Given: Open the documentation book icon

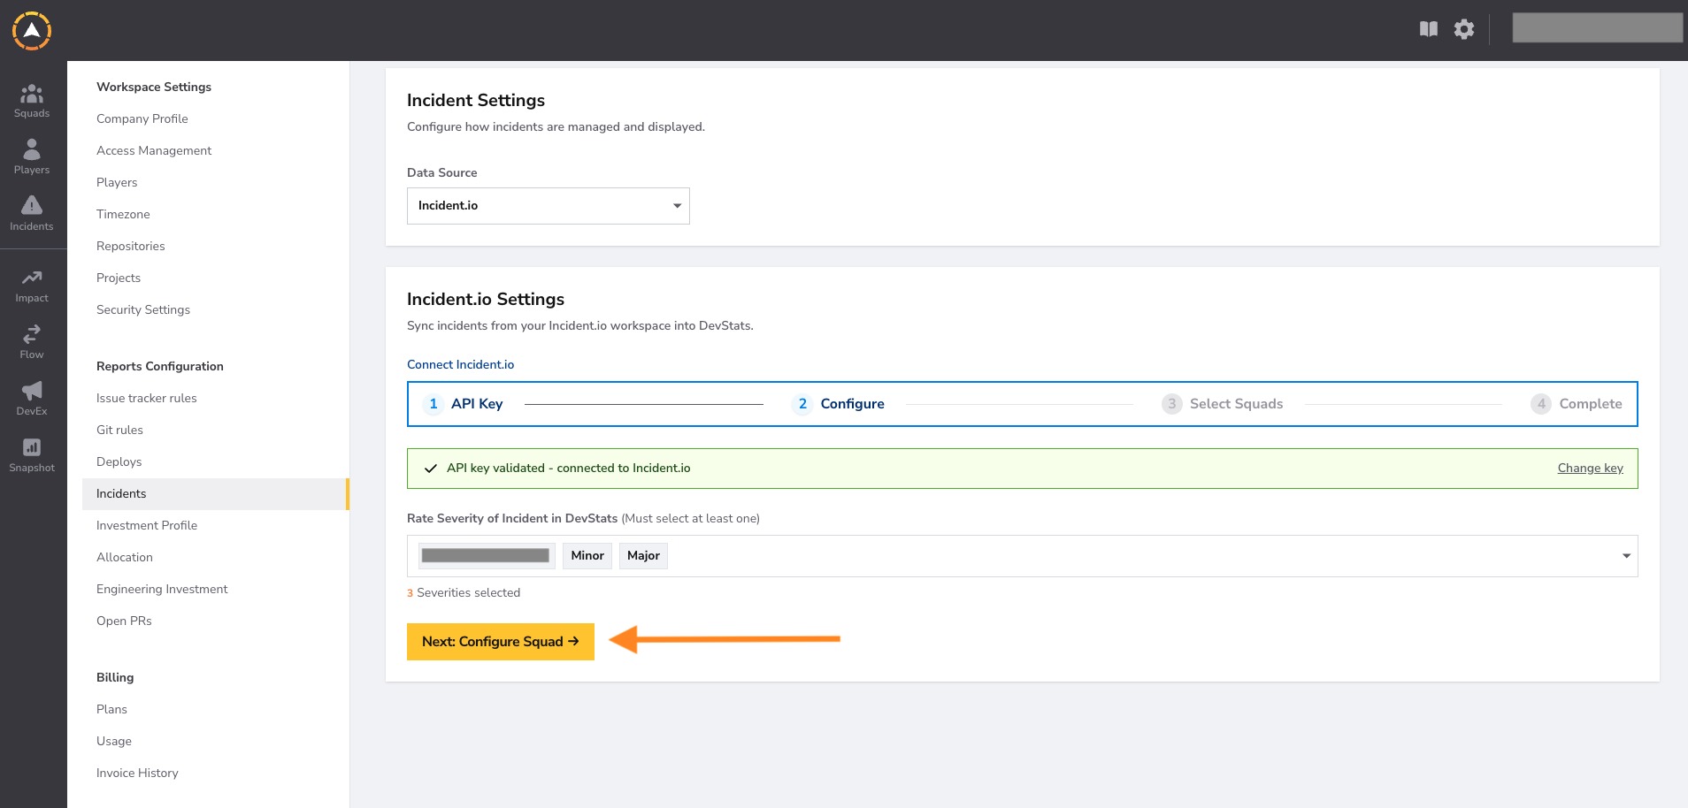Looking at the screenshot, I should (x=1429, y=29).
